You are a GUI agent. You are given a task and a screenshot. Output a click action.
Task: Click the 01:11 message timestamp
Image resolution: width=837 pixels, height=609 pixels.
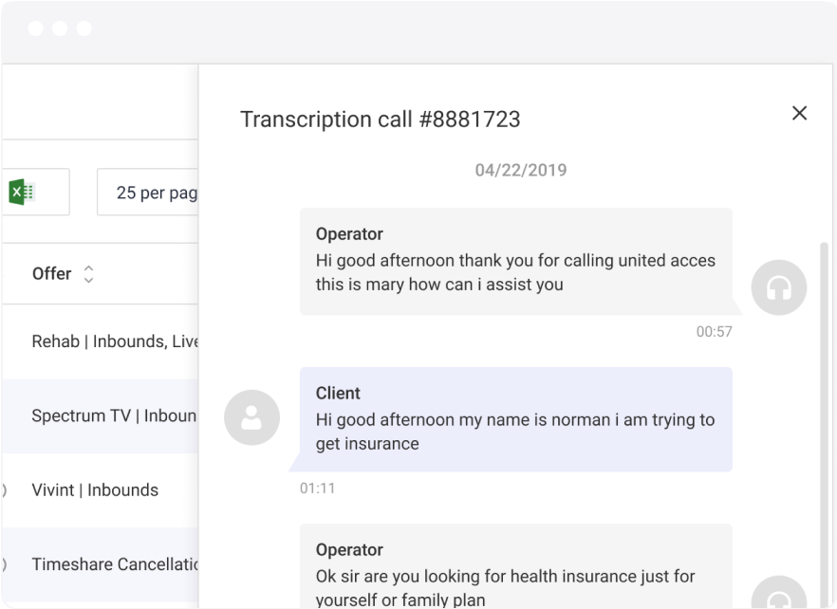tap(317, 489)
